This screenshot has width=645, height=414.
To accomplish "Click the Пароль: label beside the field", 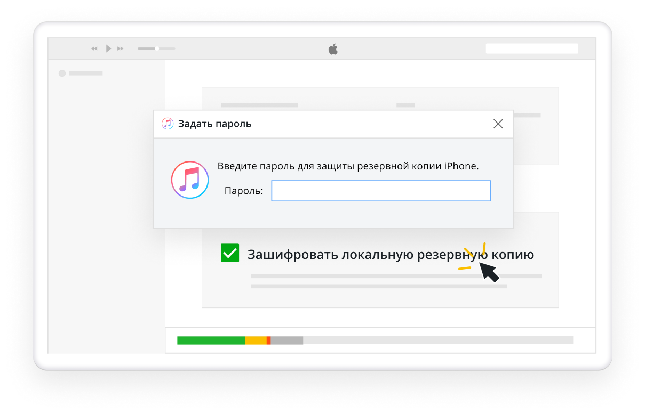I will (x=244, y=191).
